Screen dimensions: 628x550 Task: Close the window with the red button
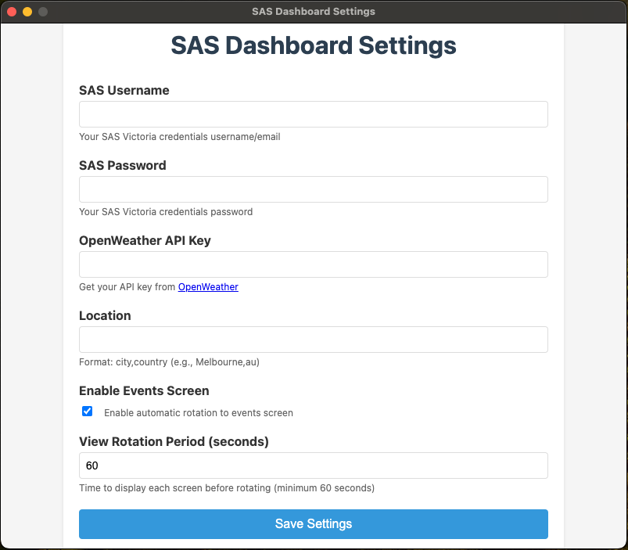pyautogui.click(x=12, y=12)
